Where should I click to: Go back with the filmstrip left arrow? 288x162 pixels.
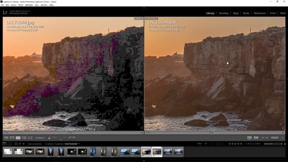click(x=20, y=144)
